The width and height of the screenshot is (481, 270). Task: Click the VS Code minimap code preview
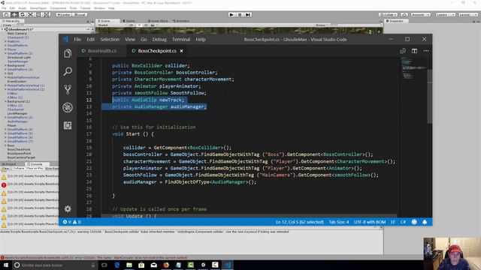click(414, 67)
